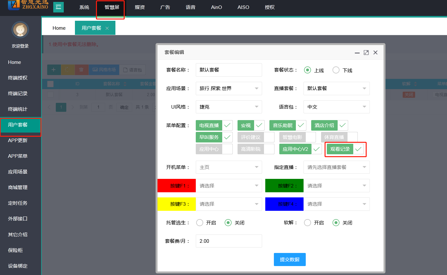The height and width of the screenshot is (275, 447).
Task: Close the 用户套餐 tab via its X
Action: click(107, 28)
